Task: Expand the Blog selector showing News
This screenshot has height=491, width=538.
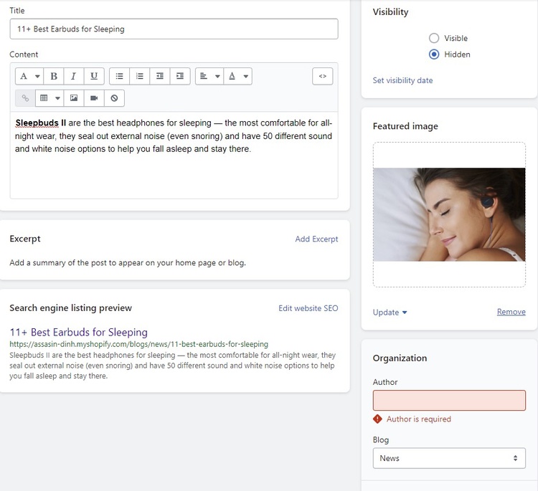Action: point(449,458)
